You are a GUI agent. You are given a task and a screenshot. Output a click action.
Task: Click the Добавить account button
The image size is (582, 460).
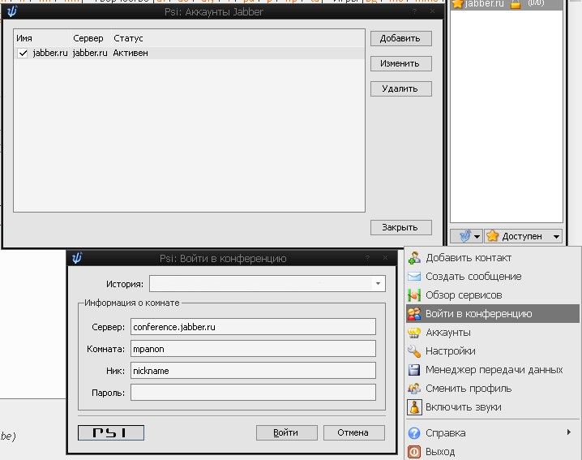pos(401,38)
